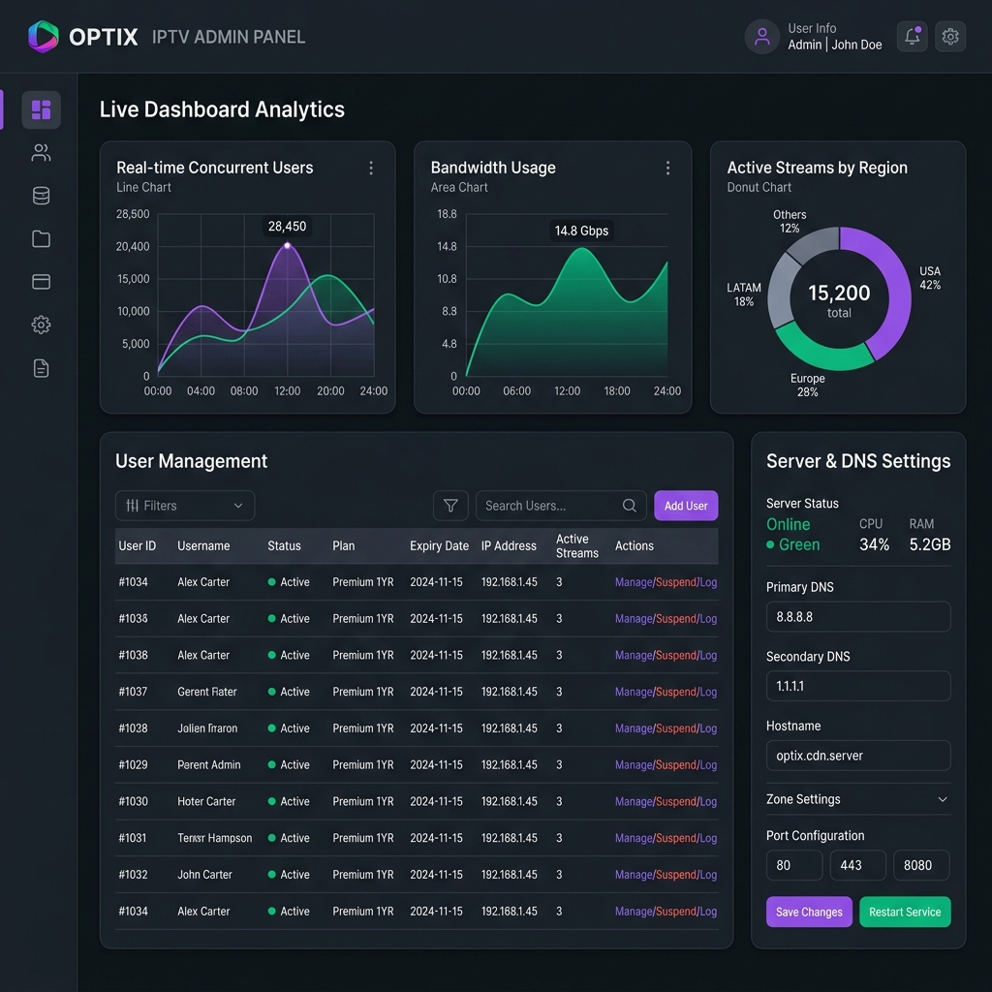992x992 pixels.
Task: Open the card icon in sidebar
Action: (41, 282)
